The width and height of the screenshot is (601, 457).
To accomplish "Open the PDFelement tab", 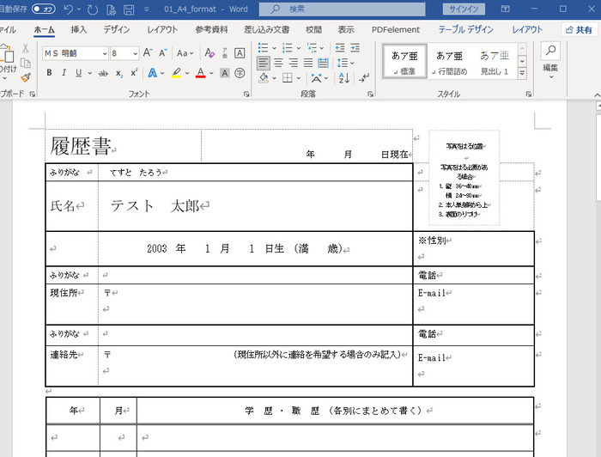I will (x=396, y=29).
